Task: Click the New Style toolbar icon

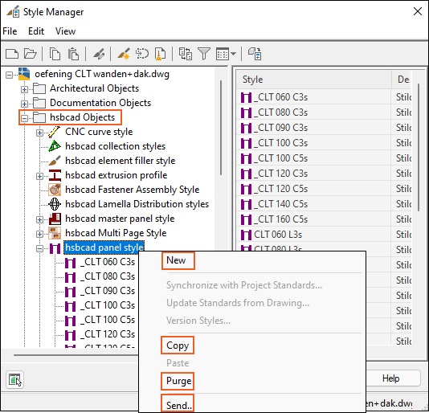Action: [124, 54]
